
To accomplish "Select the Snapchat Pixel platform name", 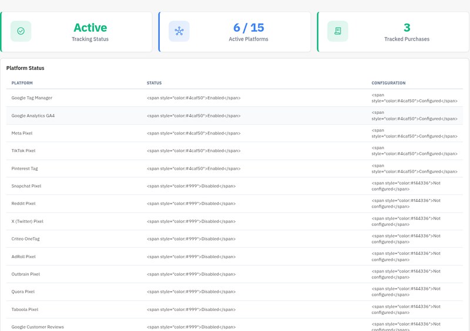I will [26, 186].
